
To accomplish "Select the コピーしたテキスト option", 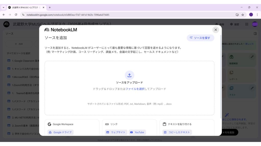I will click(177, 132).
